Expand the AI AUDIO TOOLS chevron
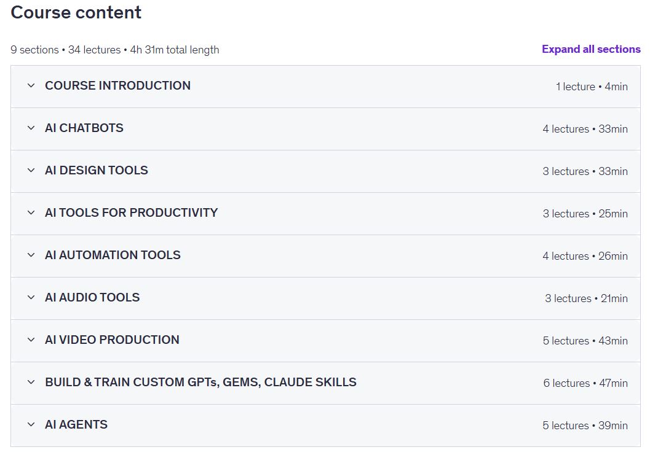Viewport: 650px width, 455px height. pos(31,297)
